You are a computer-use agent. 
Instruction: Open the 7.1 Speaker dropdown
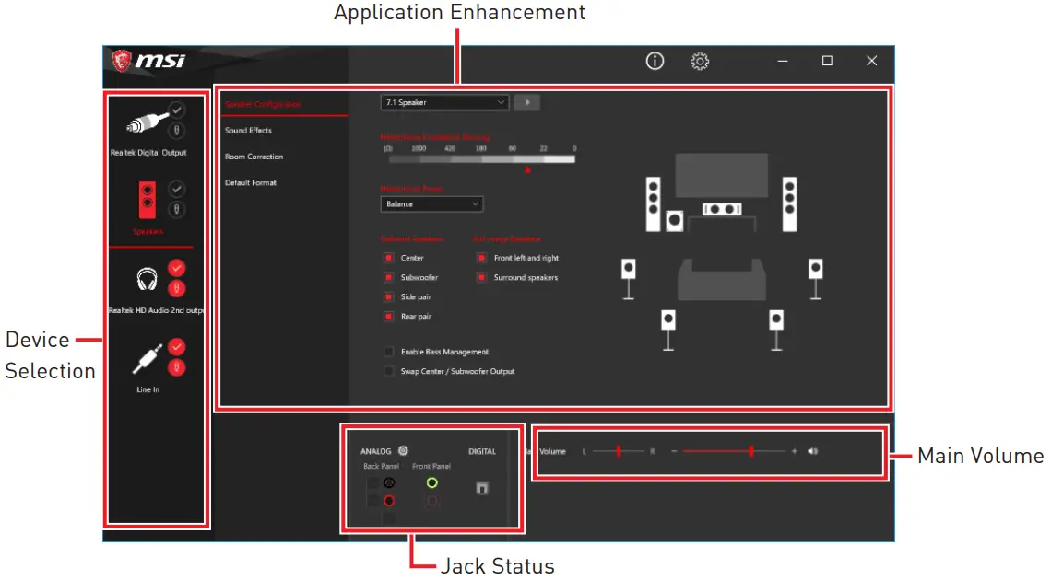pyautogui.click(x=444, y=102)
